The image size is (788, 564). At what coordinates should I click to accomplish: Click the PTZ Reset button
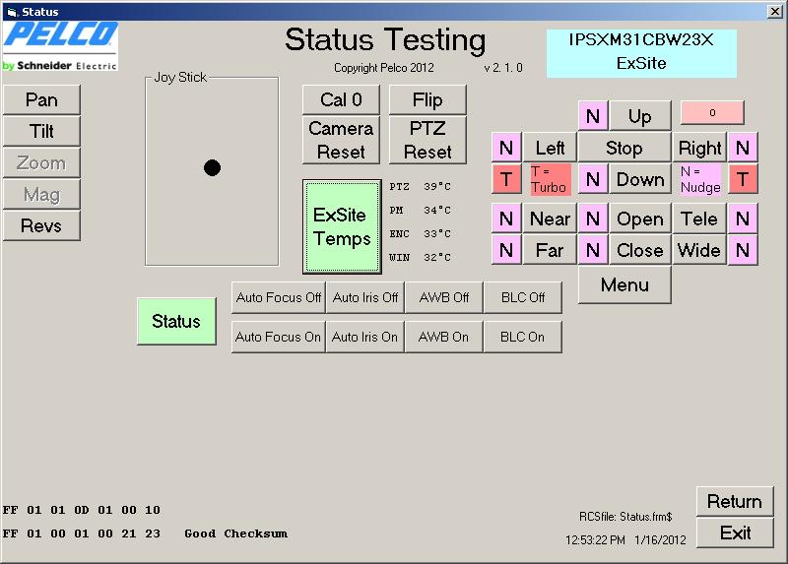tap(427, 140)
